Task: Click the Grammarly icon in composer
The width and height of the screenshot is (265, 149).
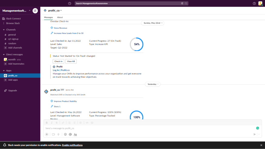Action: pos(257,128)
